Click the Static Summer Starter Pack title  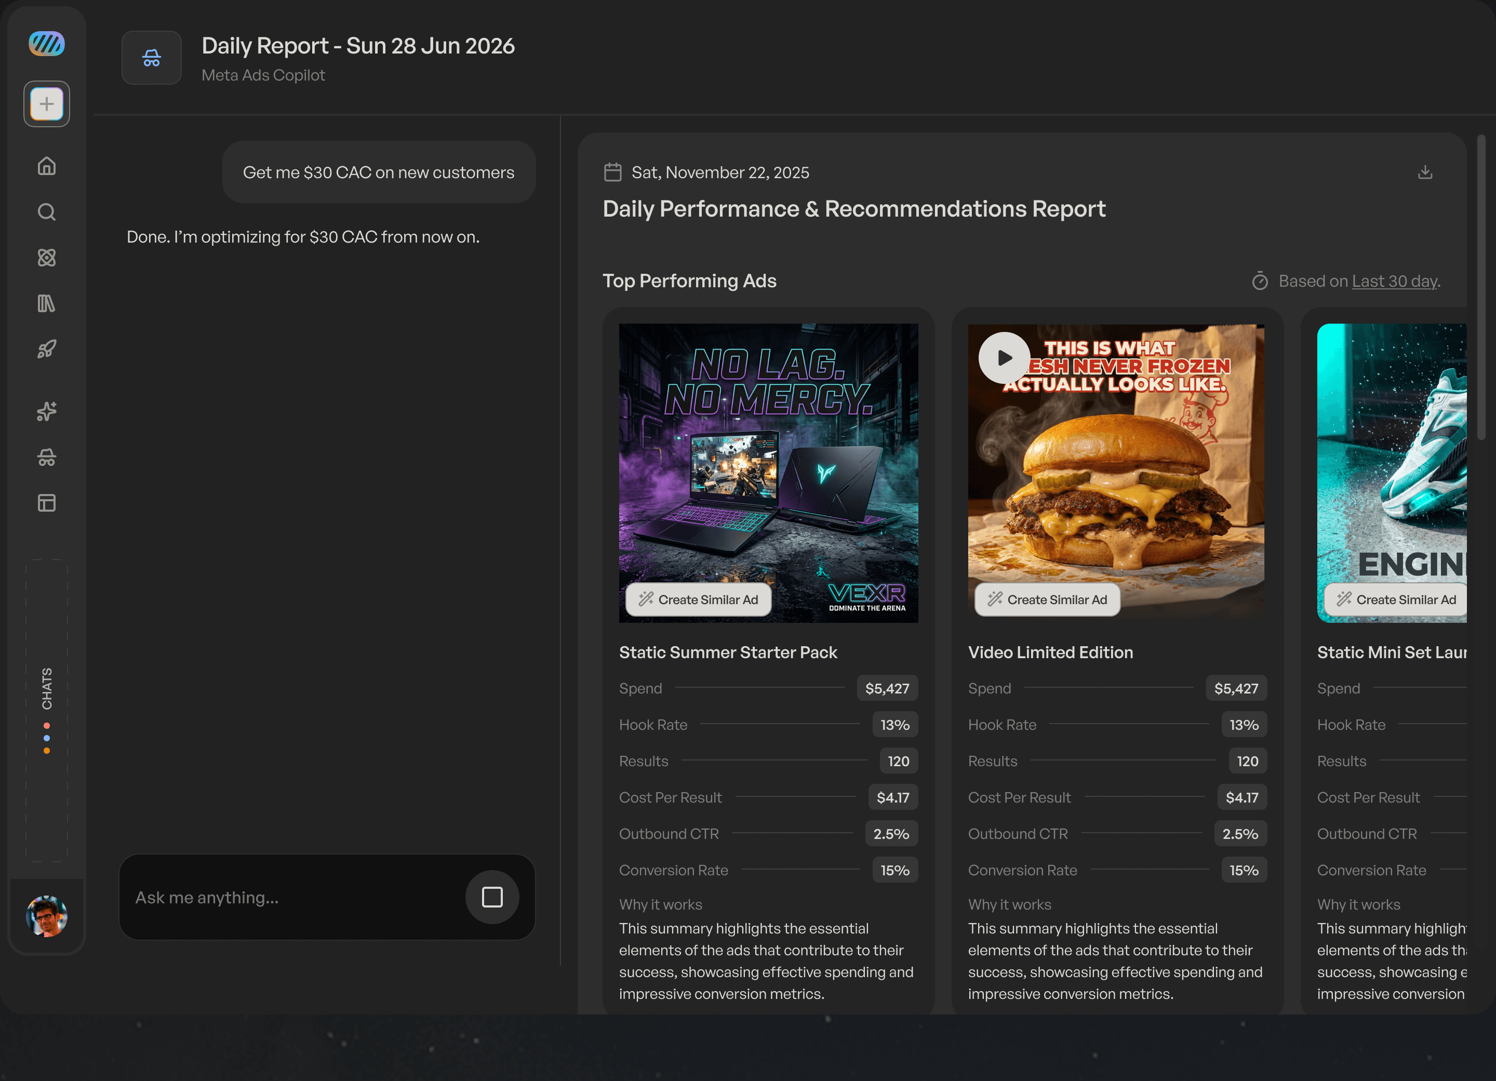pos(728,652)
